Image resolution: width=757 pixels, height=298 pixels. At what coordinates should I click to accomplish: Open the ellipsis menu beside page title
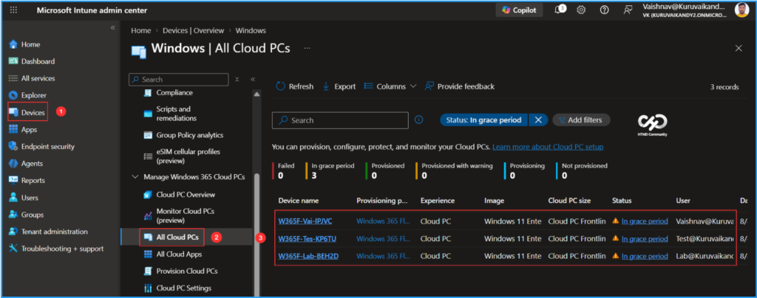pyautogui.click(x=307, y=48)
